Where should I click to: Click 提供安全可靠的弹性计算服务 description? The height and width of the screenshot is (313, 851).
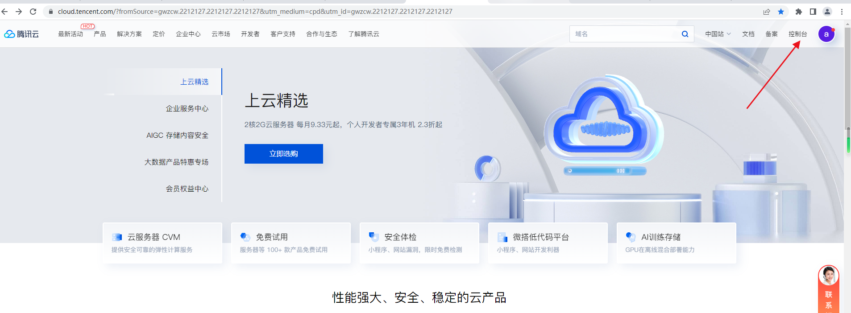coord(152,250)
